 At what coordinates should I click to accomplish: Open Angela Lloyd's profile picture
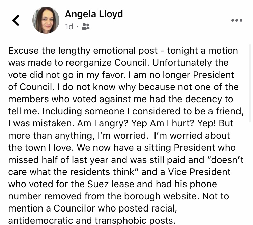tap(46, 20)
